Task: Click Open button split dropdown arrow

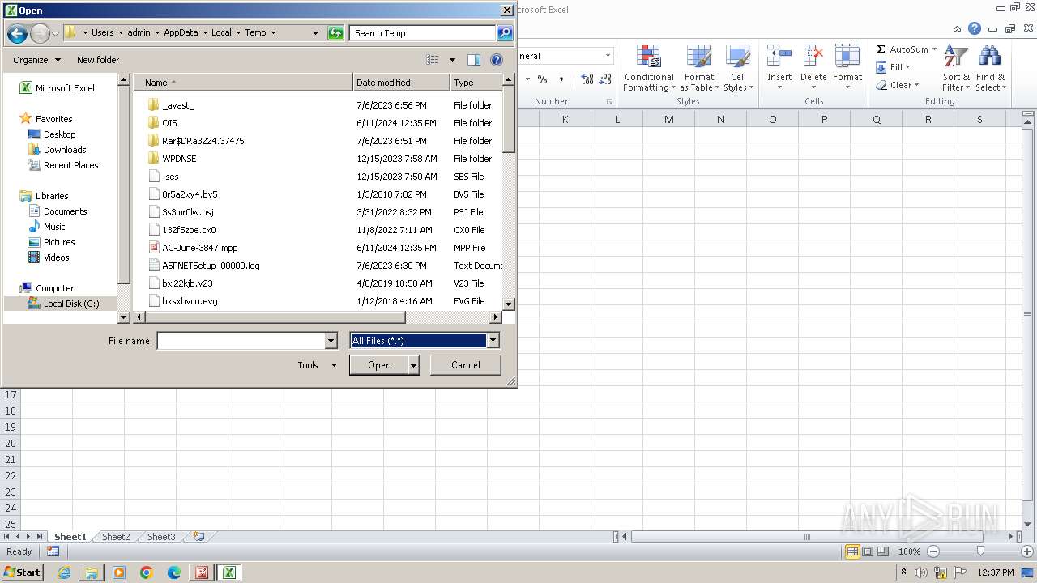Action: pos(414,365)
